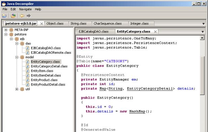Open the File menu

pyautogui.click(x=5, y=9)
